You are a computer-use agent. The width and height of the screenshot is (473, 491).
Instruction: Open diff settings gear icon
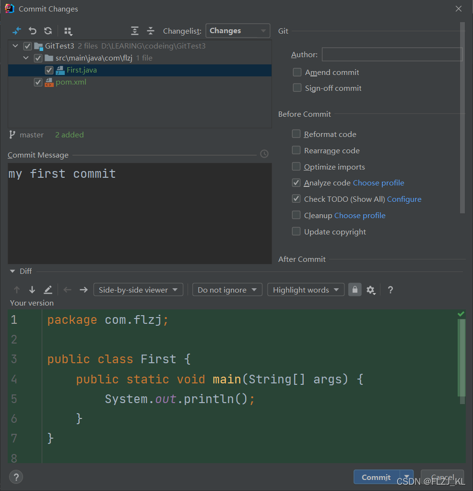(371, 290)
